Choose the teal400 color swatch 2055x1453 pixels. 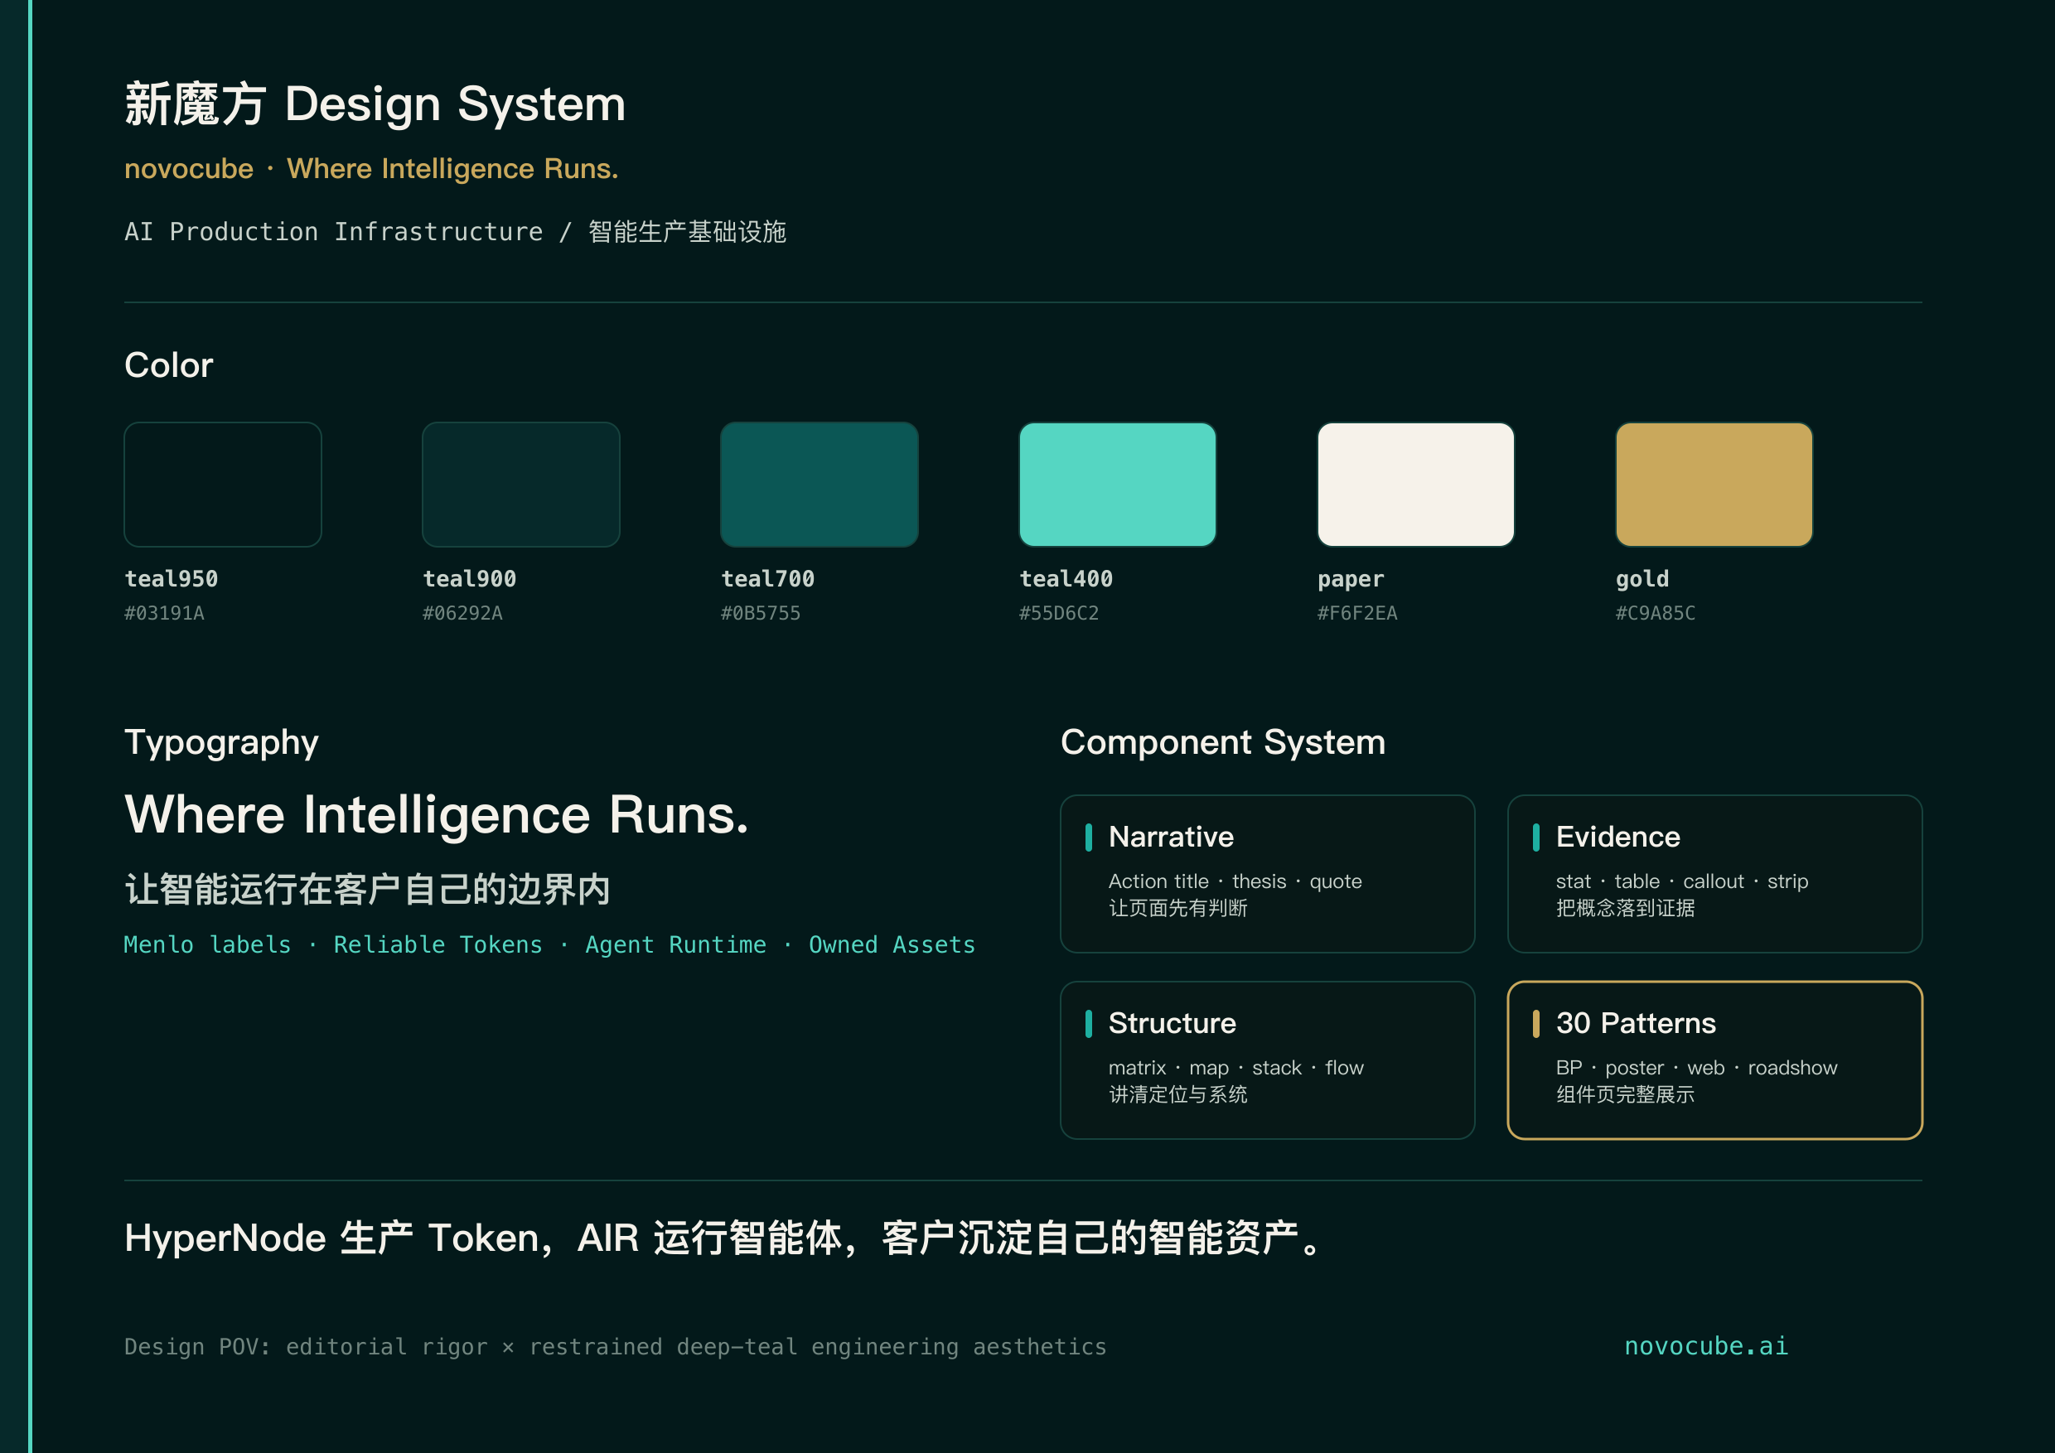(x=1117, y=484)
